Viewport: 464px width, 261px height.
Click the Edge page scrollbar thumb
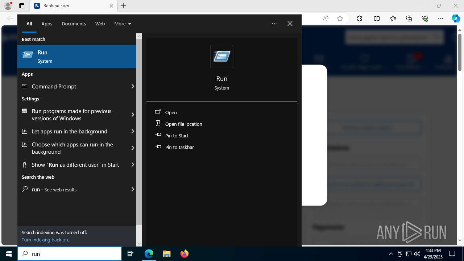[460, 52]
